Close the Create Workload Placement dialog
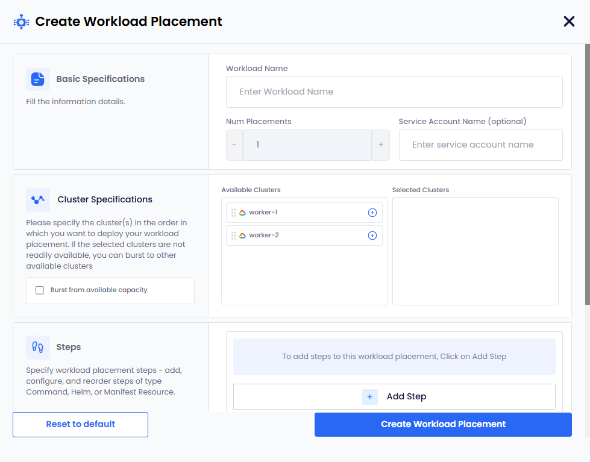Screen dimensions: 590x462 569,22
